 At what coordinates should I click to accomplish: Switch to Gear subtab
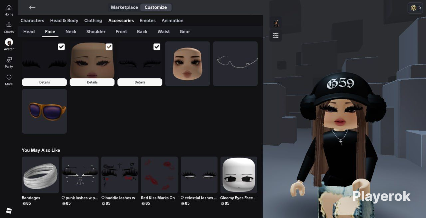(x=185, y=32)
